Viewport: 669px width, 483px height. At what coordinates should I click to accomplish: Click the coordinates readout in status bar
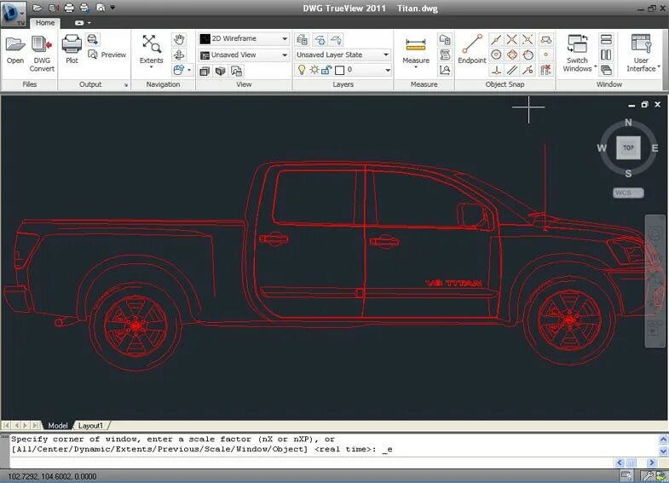tap(52, 476)
